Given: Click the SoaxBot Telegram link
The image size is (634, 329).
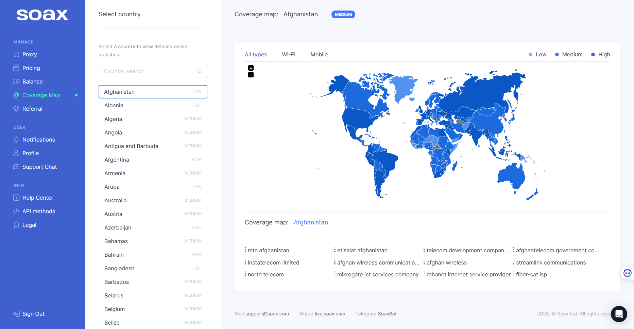Looking at the screenshot, I should (x=387, y=314).
